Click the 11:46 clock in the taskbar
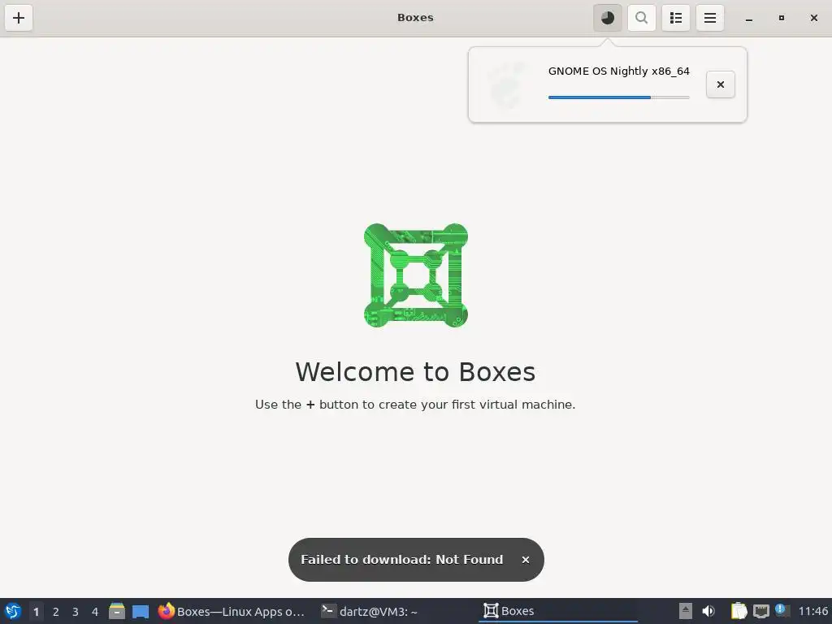The image size is (832, 624). (812, 611)
